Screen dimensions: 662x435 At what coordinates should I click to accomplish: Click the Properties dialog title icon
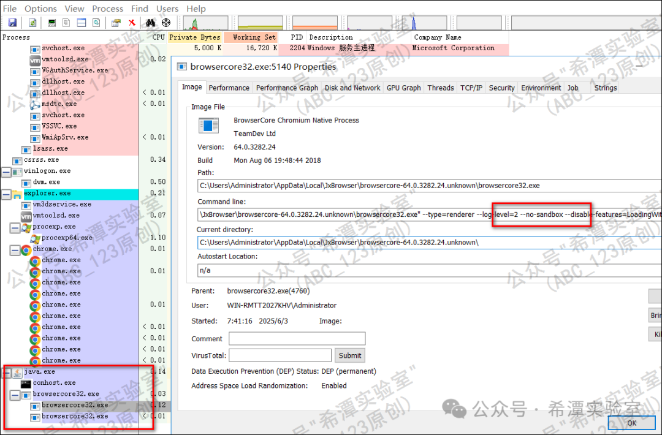click(182, 67)
